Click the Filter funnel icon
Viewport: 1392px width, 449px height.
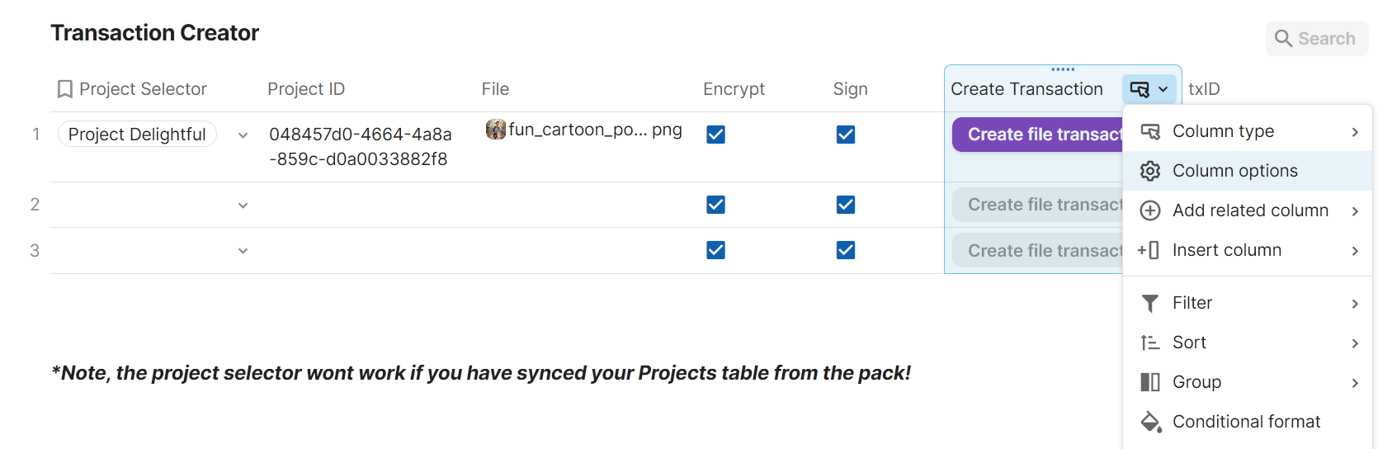[x=1150, y=303]
